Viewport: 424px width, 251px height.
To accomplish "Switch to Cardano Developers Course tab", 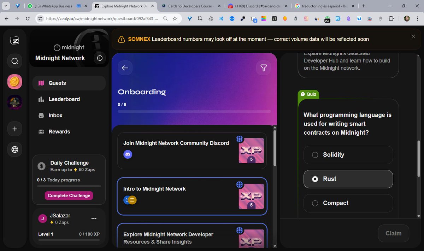I will point(190,6).
